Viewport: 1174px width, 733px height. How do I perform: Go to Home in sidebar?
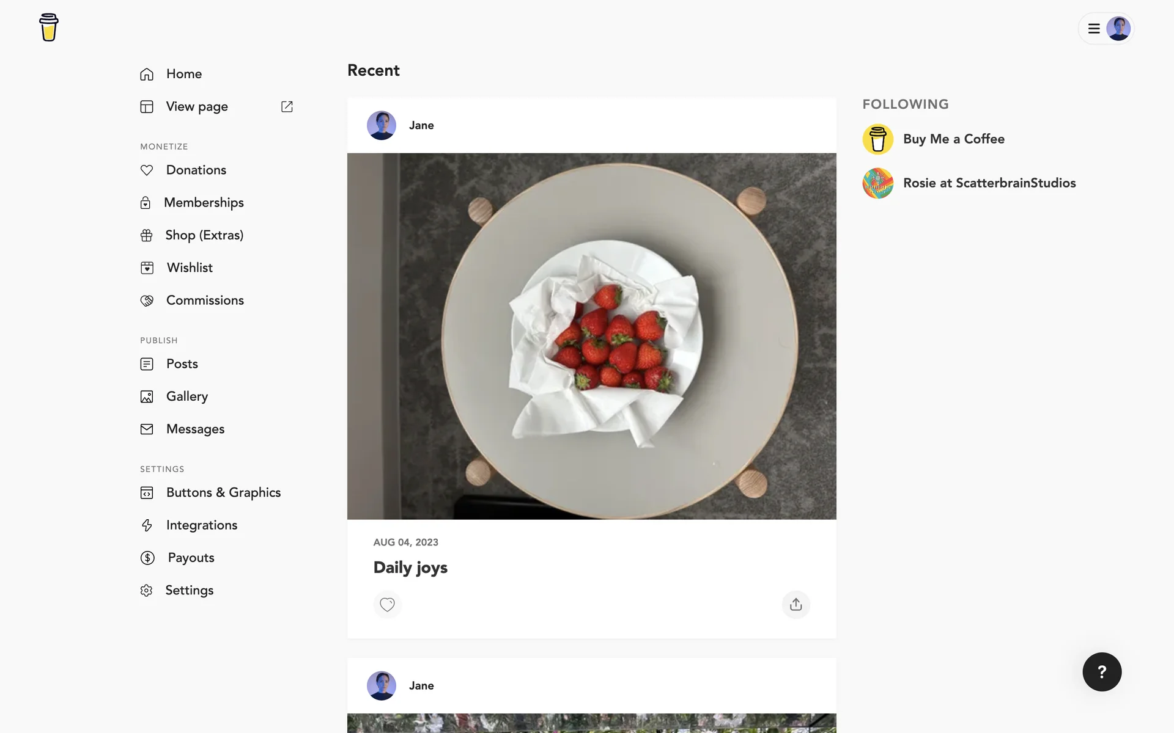click(183, 74)
